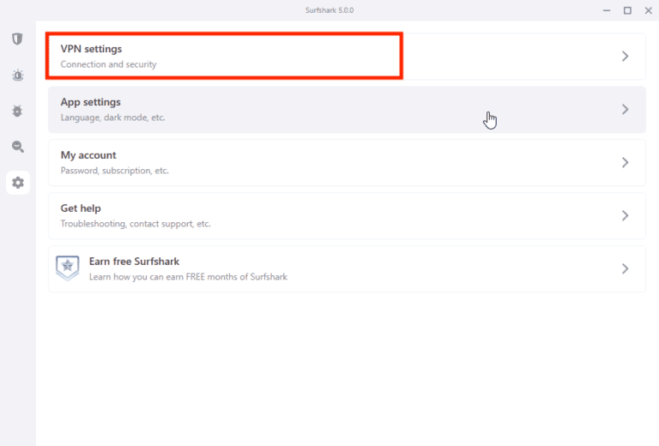Image resolution: width=659 pixels, height=446 pixels.
Task: Open the Alert siren icon in sidebar
Action: point(17,75)
